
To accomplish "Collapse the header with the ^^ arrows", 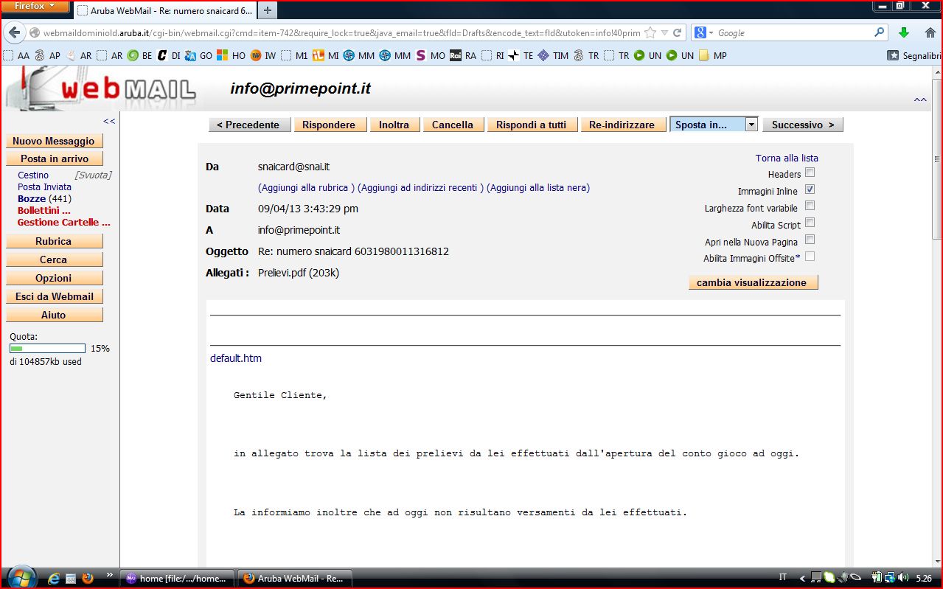I will tap(920, 100).
